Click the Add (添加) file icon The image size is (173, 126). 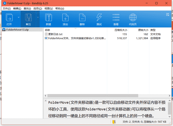[x=65, y=17]
